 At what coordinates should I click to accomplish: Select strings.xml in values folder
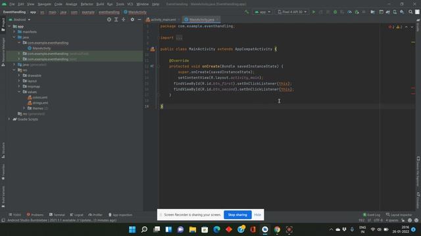pyautogui.click(x=38, y=103)
